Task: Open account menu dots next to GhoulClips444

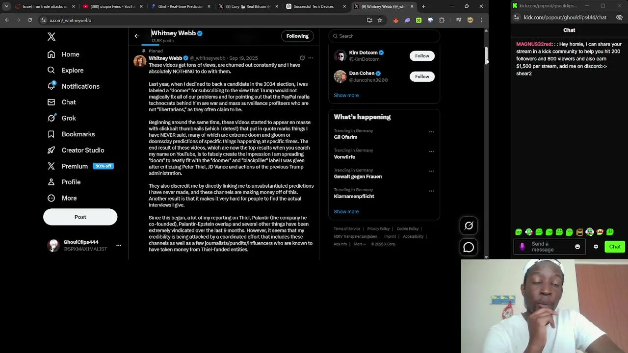Action: (119, 245)
